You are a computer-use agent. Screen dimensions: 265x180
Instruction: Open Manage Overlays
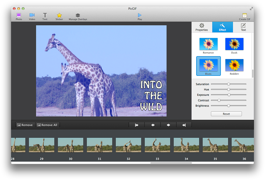pyautogui.click(x=78, y=17)
